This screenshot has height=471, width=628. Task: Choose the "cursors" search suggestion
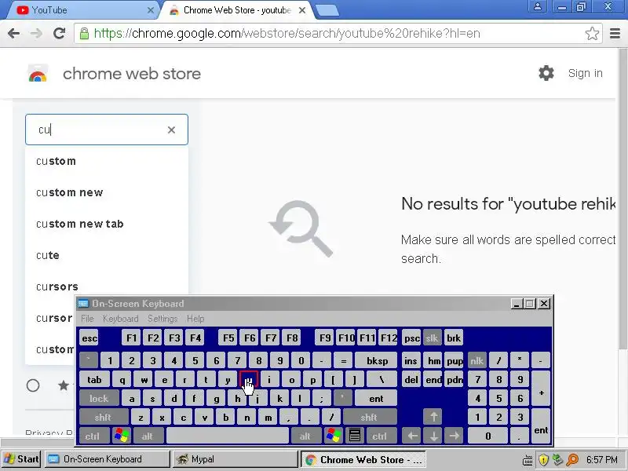(107, 287)
